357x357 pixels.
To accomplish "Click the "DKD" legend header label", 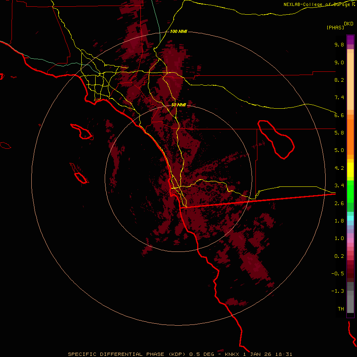I will [349, 24].
